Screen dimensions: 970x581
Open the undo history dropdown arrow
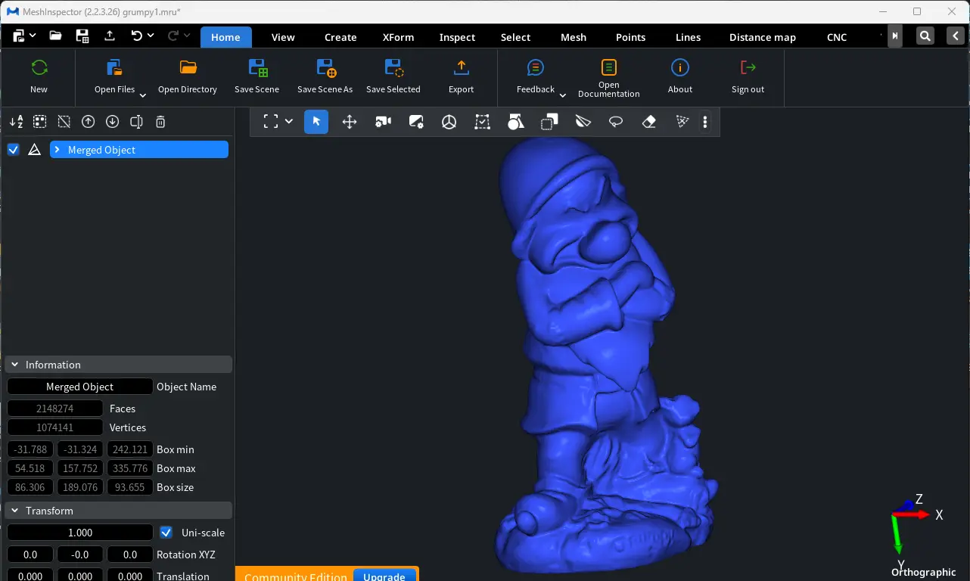(x=151, y=36)
